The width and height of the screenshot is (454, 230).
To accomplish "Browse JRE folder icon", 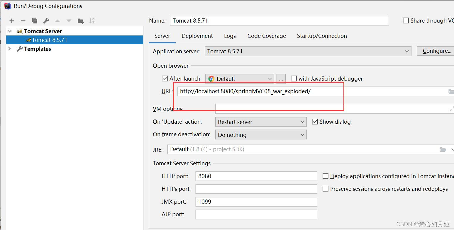I will (x=443, y=149).
